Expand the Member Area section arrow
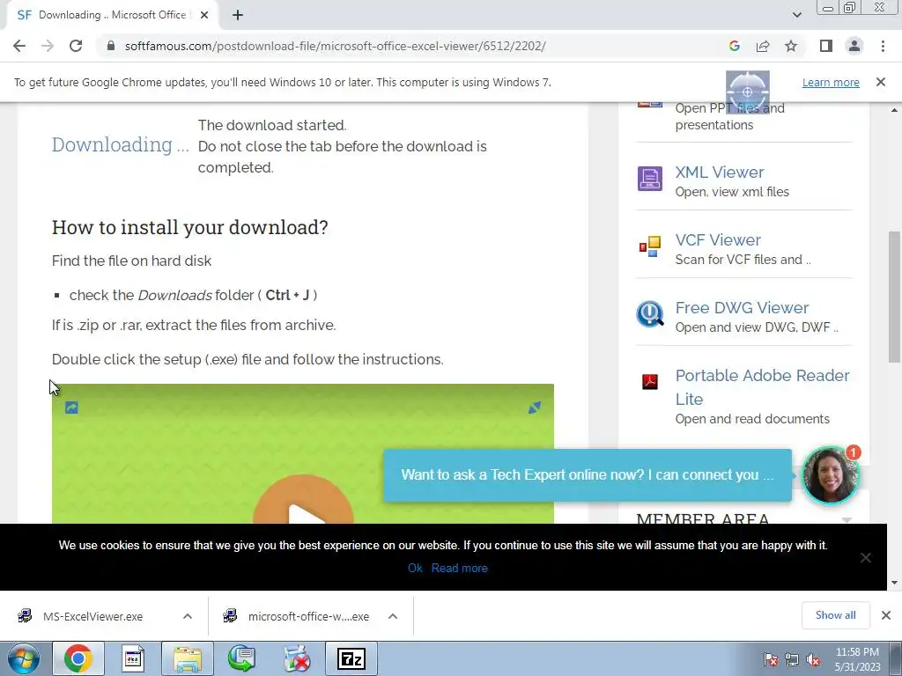The width and height of the screenshot is (902, 676). (x=847, y=519)
